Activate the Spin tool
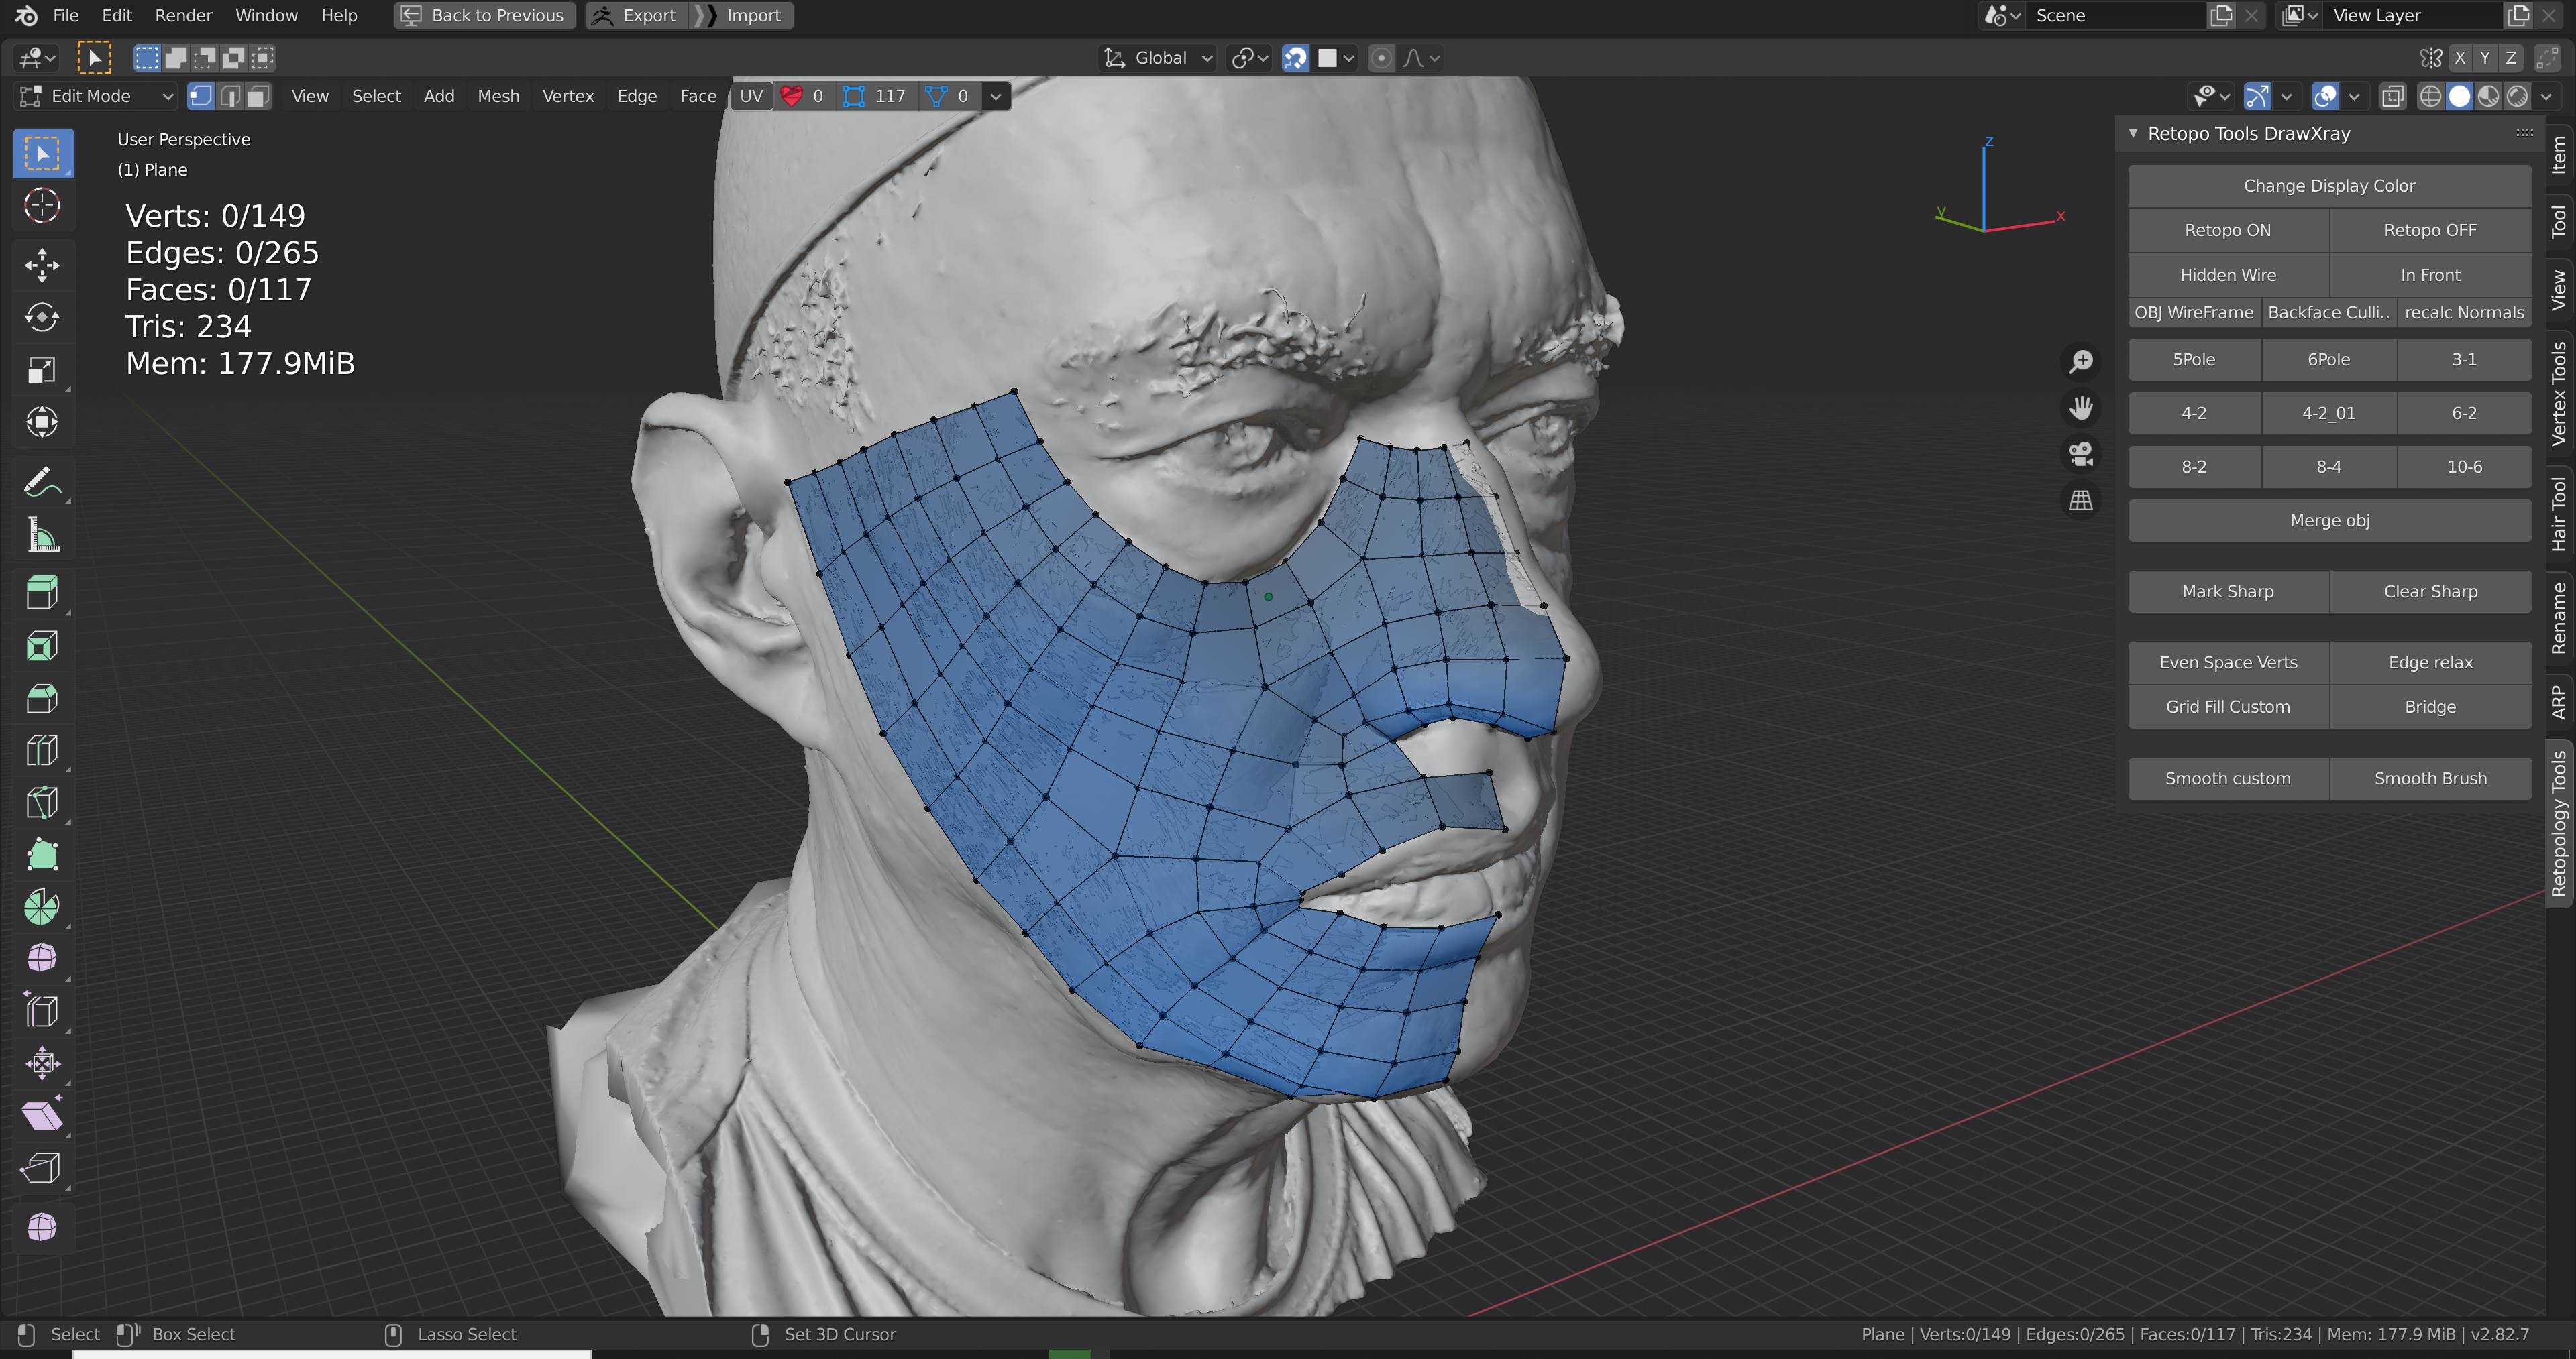 point(42,907)
